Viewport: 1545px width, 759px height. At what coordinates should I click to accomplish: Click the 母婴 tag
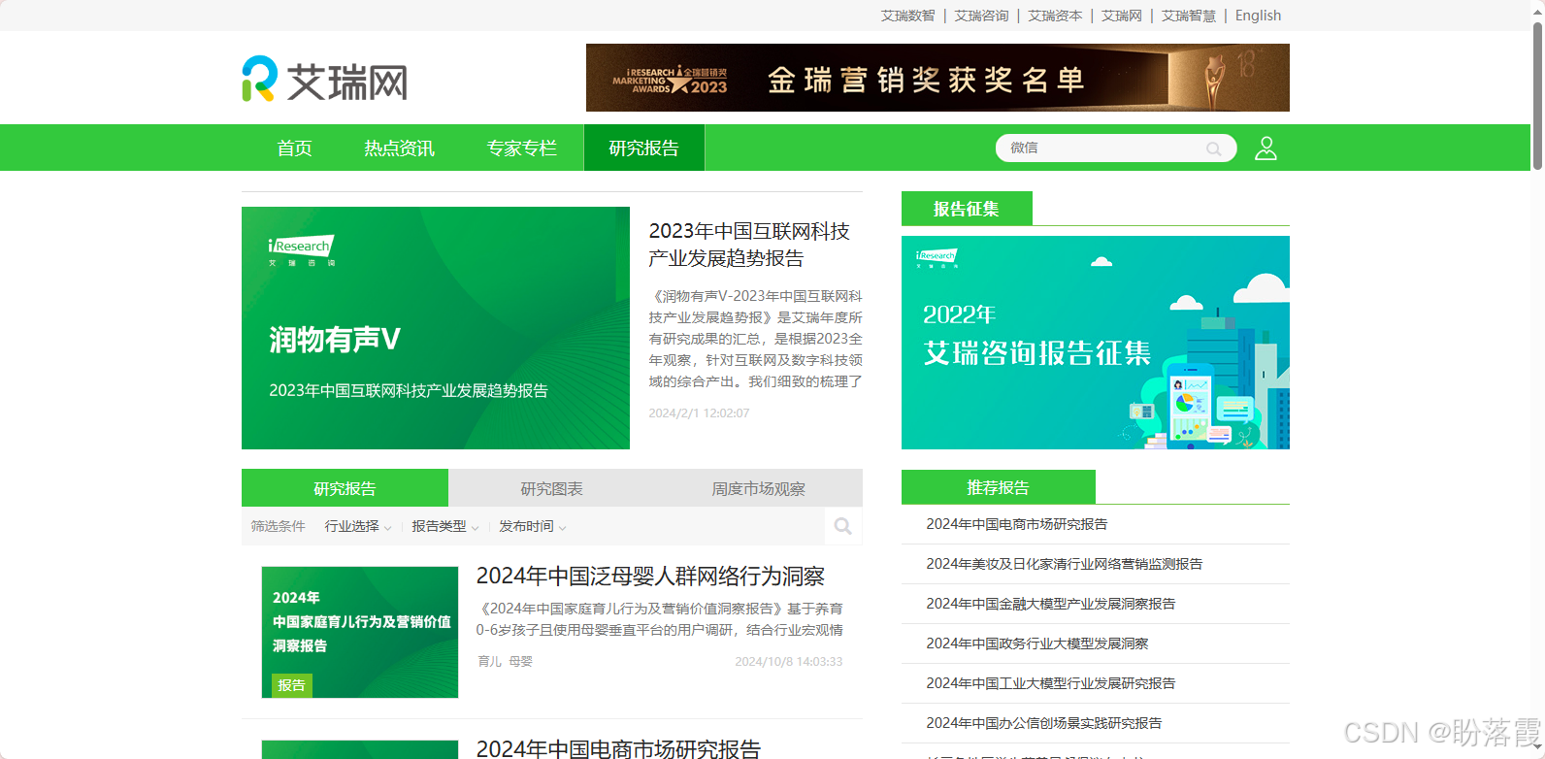click(x=521, y=661)
